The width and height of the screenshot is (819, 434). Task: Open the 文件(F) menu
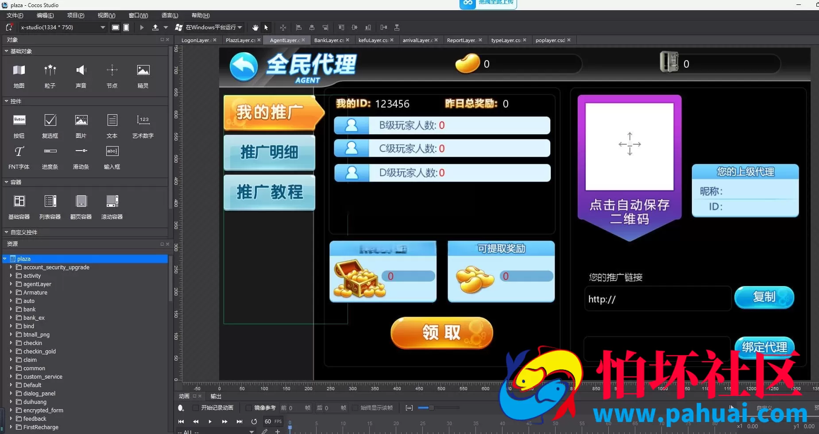[15, 15]
